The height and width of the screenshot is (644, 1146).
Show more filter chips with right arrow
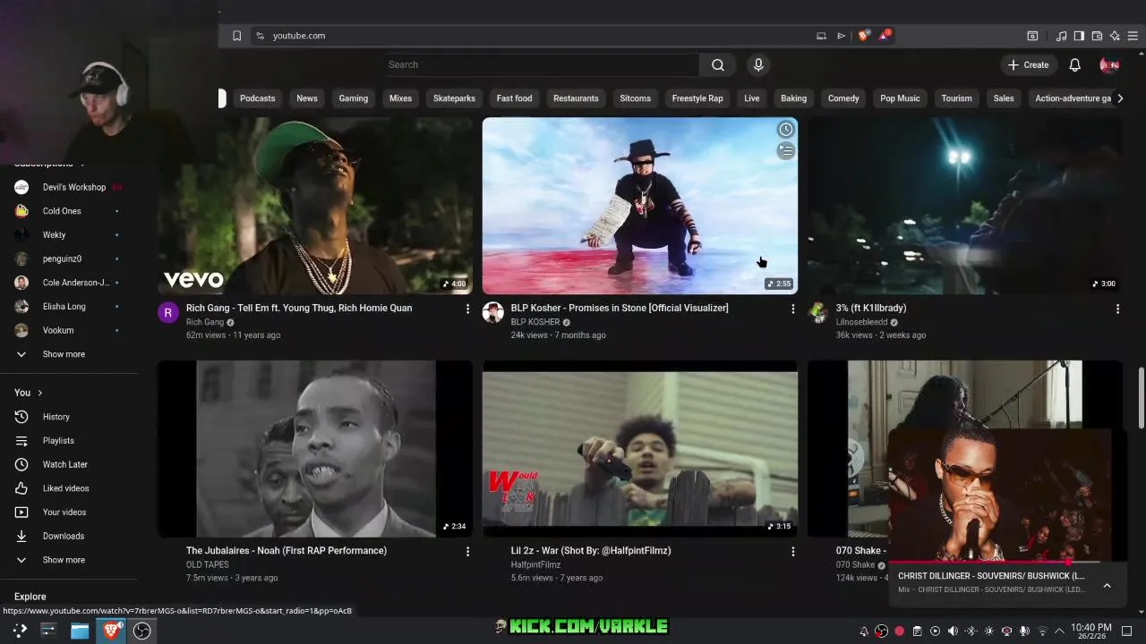pos(1120,98)
